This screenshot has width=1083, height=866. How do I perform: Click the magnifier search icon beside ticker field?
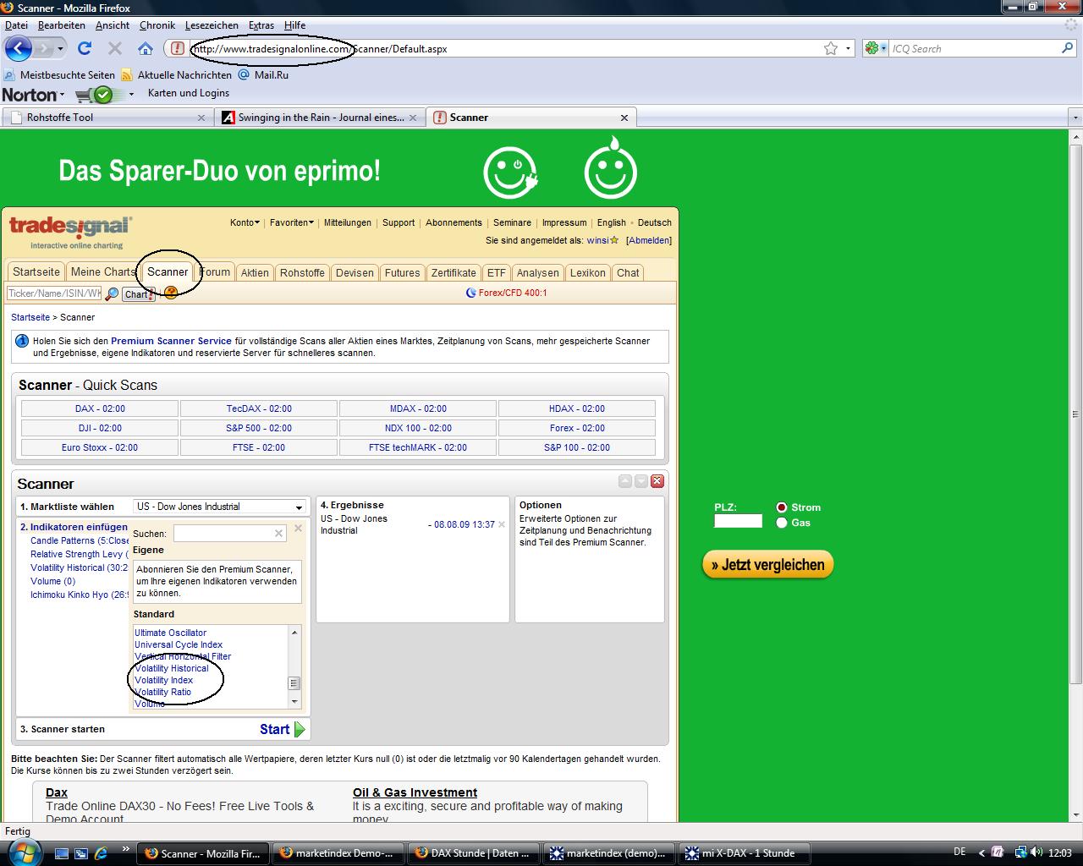pyautogui.click(x=112, y=294)
